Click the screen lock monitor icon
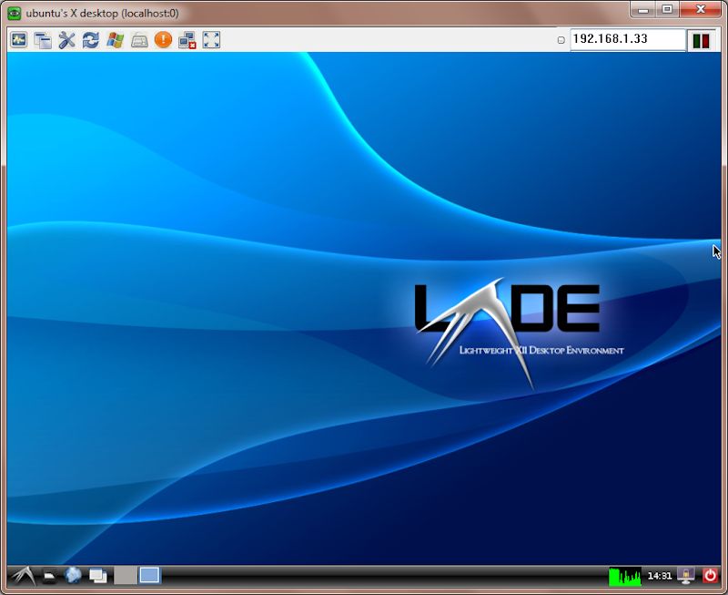This screenshot has width=728, height=595. [x=686, y=576]
